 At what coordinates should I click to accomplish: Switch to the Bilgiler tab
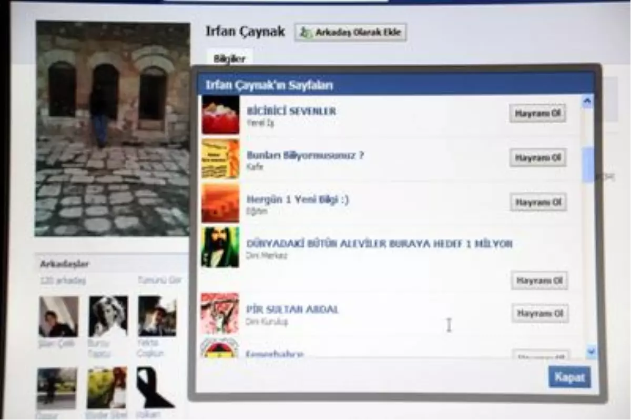point(229,59)
